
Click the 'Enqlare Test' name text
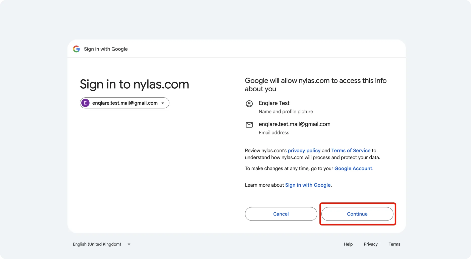pos(274,103)
